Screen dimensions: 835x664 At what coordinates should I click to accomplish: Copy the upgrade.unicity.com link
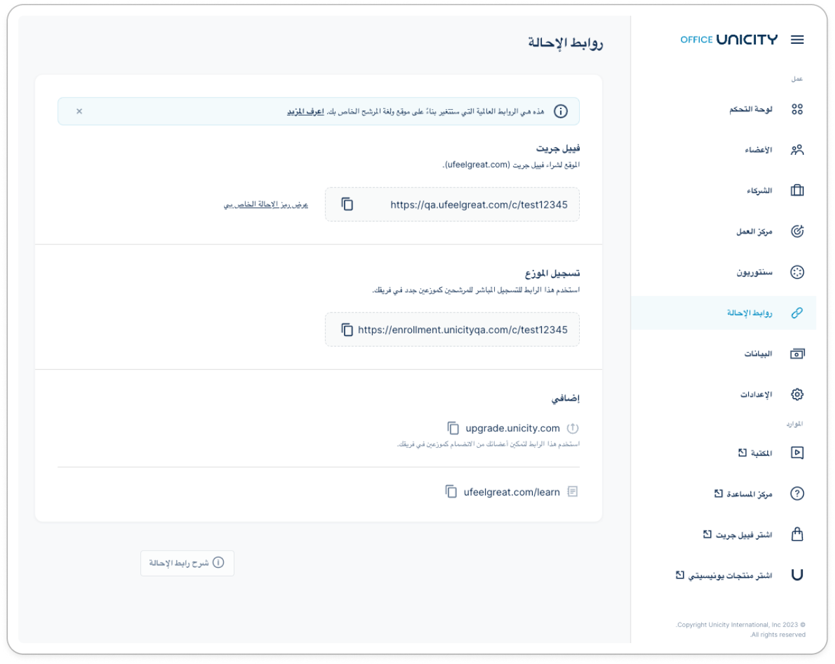click(453, 428)
